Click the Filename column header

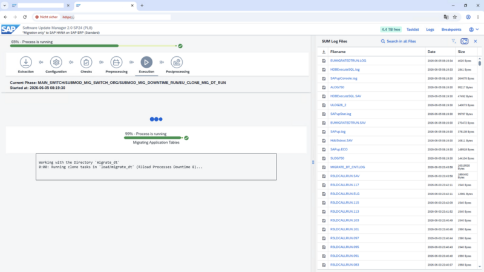[338, 52]
